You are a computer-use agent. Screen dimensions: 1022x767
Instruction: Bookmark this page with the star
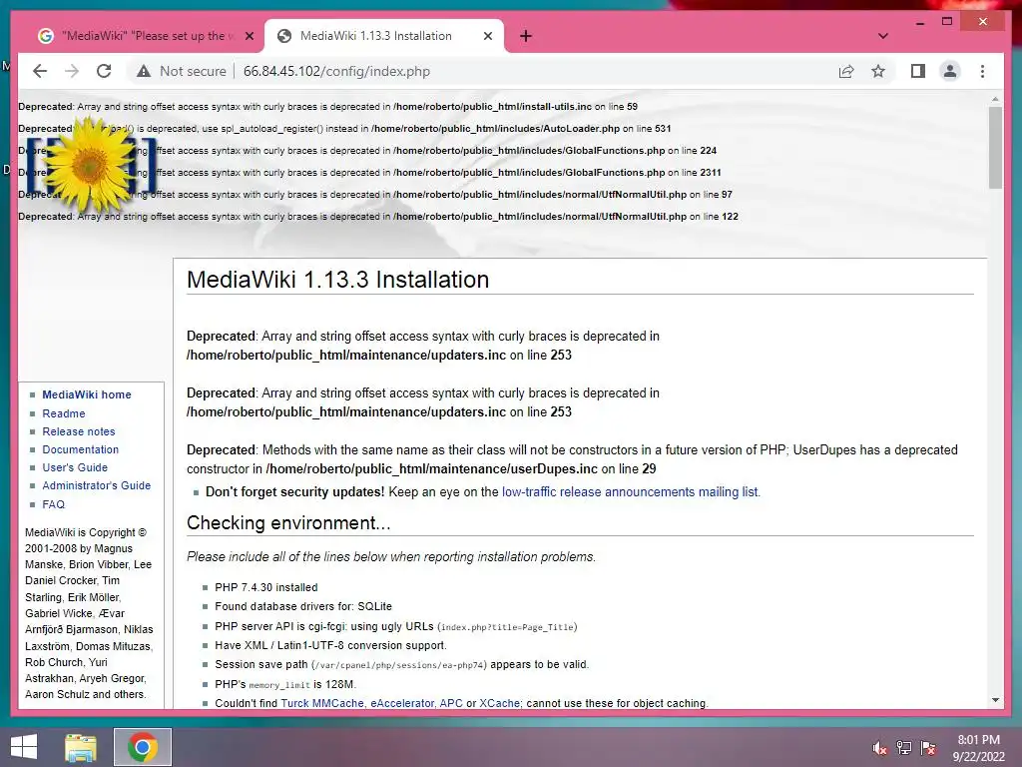coord(878,71)
